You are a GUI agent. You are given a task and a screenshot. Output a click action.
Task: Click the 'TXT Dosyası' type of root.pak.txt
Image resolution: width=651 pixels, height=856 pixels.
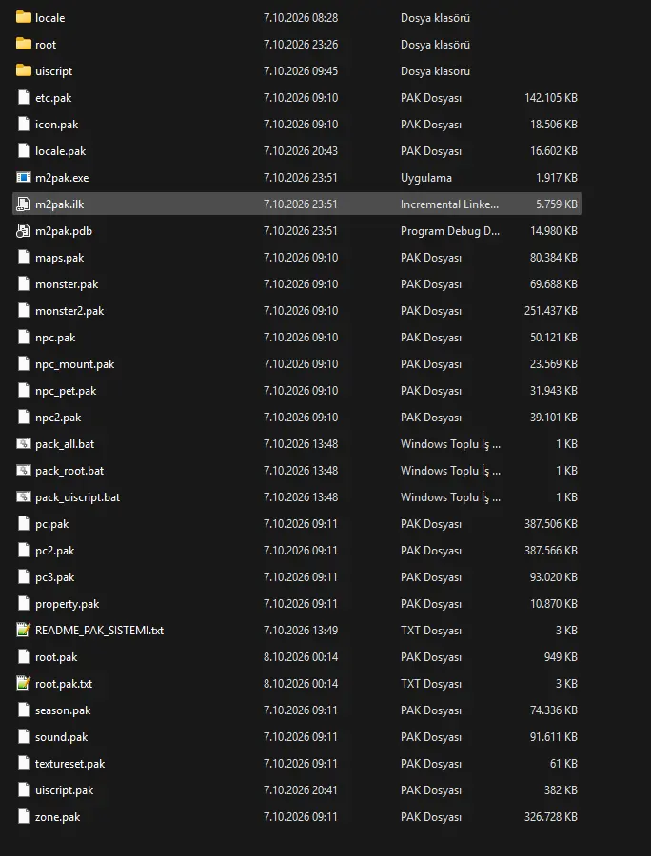(431, 684)
